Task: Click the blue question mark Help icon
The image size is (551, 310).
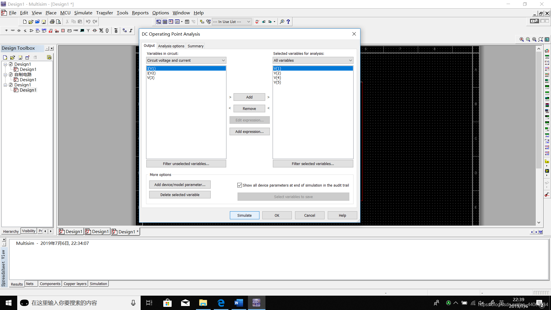Action: click(288, 22)
